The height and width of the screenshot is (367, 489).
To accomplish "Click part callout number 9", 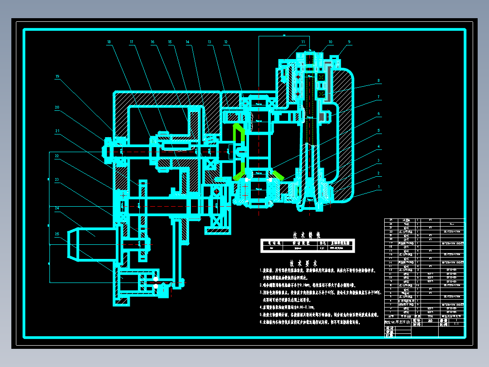I will coord(349,42).
